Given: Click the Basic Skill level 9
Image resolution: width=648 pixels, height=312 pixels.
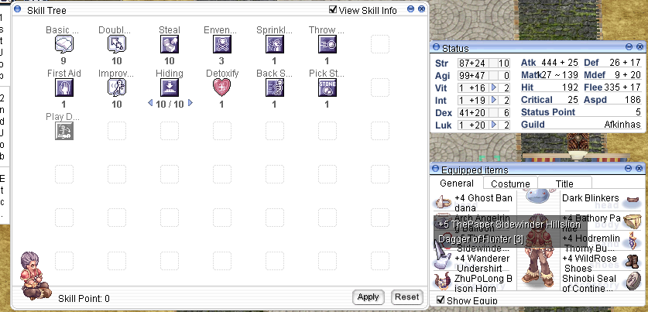Looking at the screenshot, I should [x=63, y=61].
